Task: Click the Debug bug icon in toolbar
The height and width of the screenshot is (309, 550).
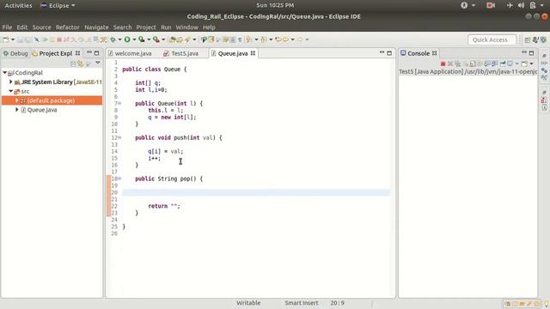Action: click(113, 39)
